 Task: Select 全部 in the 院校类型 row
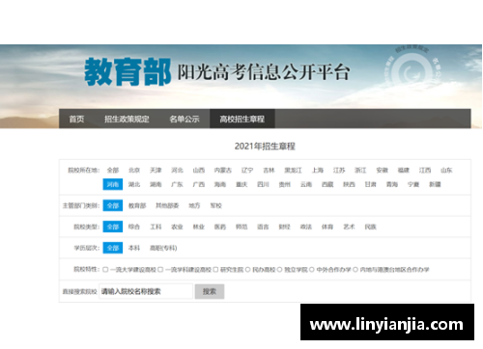click(x=113, y=227)
